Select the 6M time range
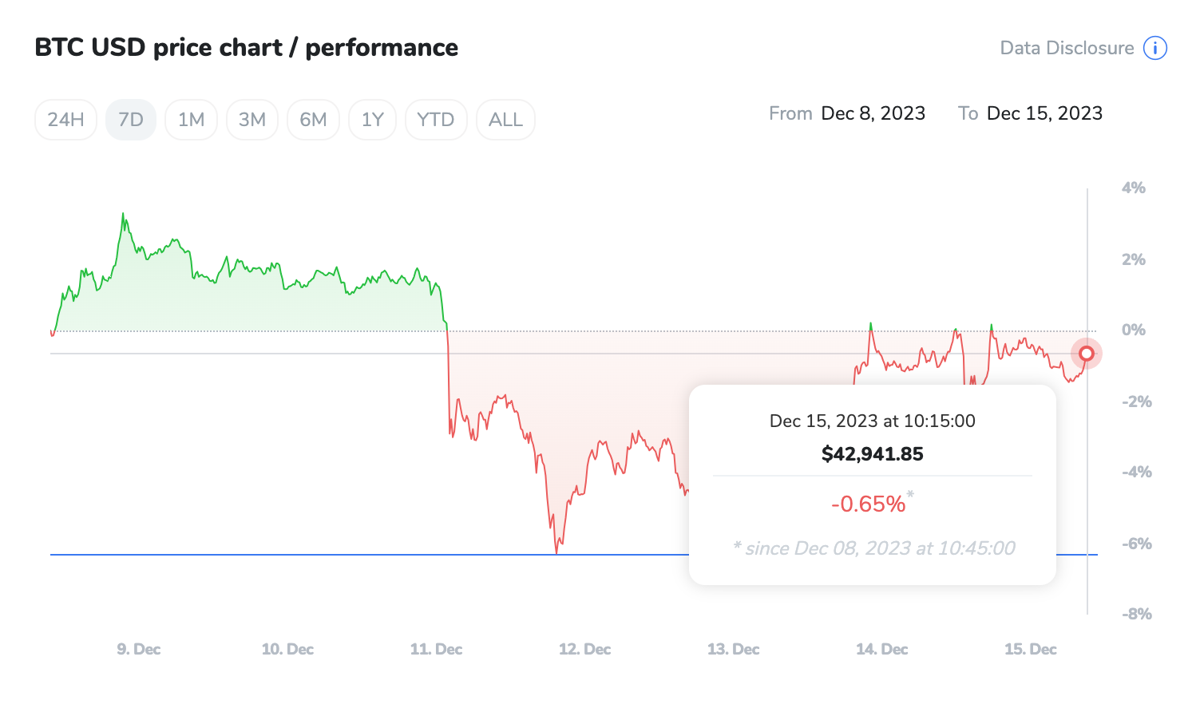Viewport: 1196px width, 712px height. point(313,119)
